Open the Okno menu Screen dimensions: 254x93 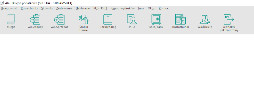click(x=151, y=8)
